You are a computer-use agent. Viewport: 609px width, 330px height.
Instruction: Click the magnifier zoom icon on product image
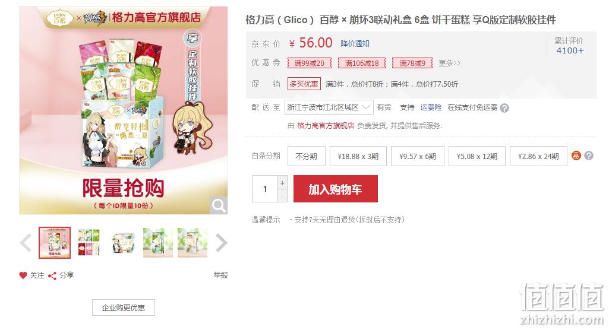tap(219, 205)
